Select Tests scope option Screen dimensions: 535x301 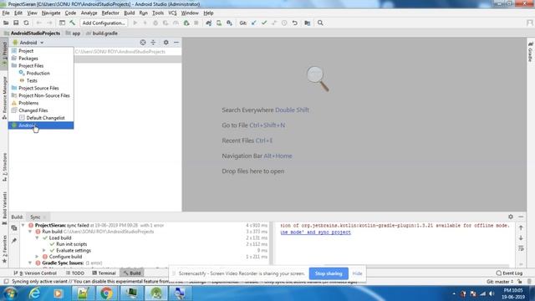pos(41,80)
